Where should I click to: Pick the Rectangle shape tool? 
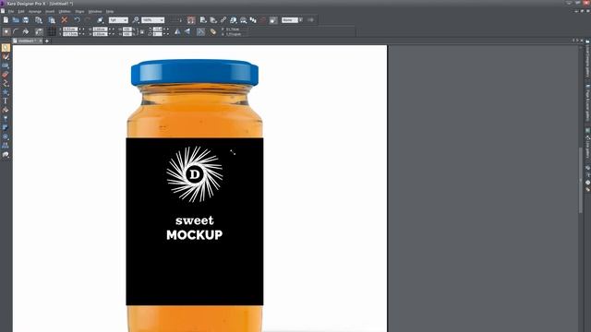6,65
